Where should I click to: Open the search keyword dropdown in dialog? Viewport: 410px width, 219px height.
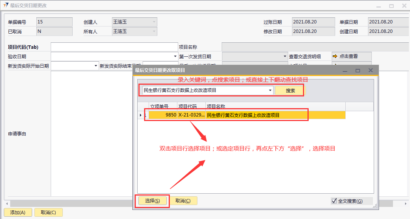(x=270, y=90)
